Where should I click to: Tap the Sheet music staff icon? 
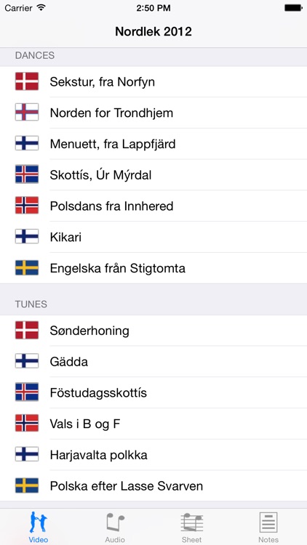[x=192, y=522]
